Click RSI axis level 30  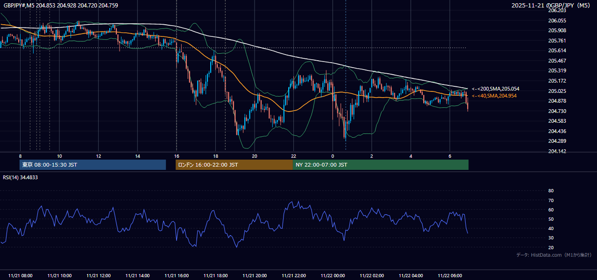551,238
